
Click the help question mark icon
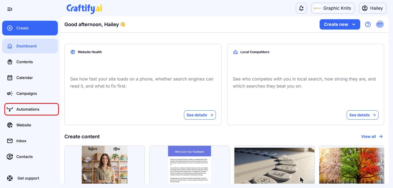coord(368,25)
